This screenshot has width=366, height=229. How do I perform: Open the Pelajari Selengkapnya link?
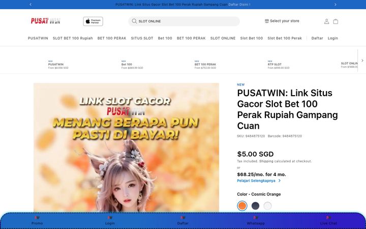(x=256, y=181)
